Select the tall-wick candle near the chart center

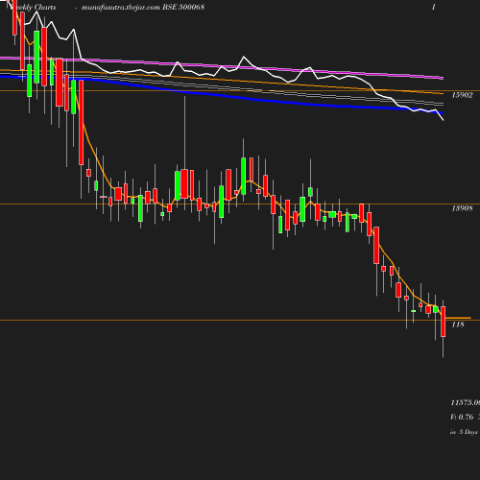click(x=184, y=184)
